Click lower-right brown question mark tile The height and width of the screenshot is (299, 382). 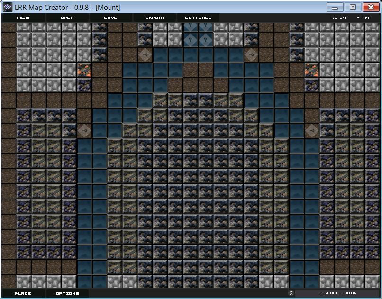[x=311, y=131]
